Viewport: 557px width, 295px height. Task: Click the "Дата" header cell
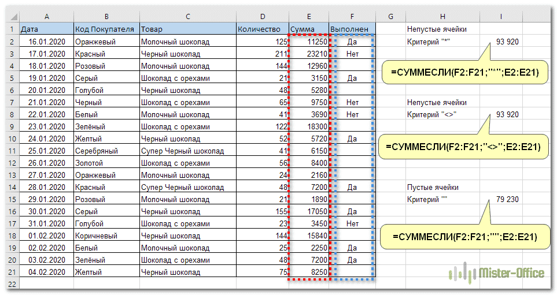pyautogui.click(x=46, y=29)
